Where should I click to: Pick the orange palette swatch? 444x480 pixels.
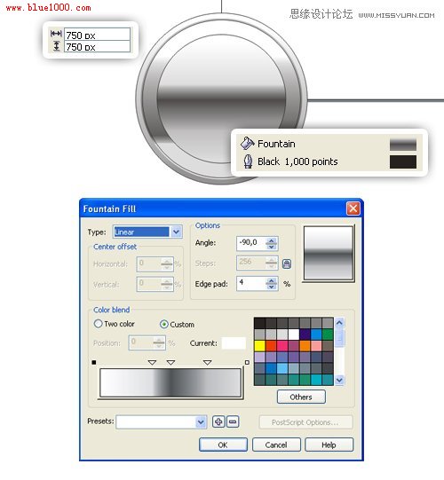[305, 346]
